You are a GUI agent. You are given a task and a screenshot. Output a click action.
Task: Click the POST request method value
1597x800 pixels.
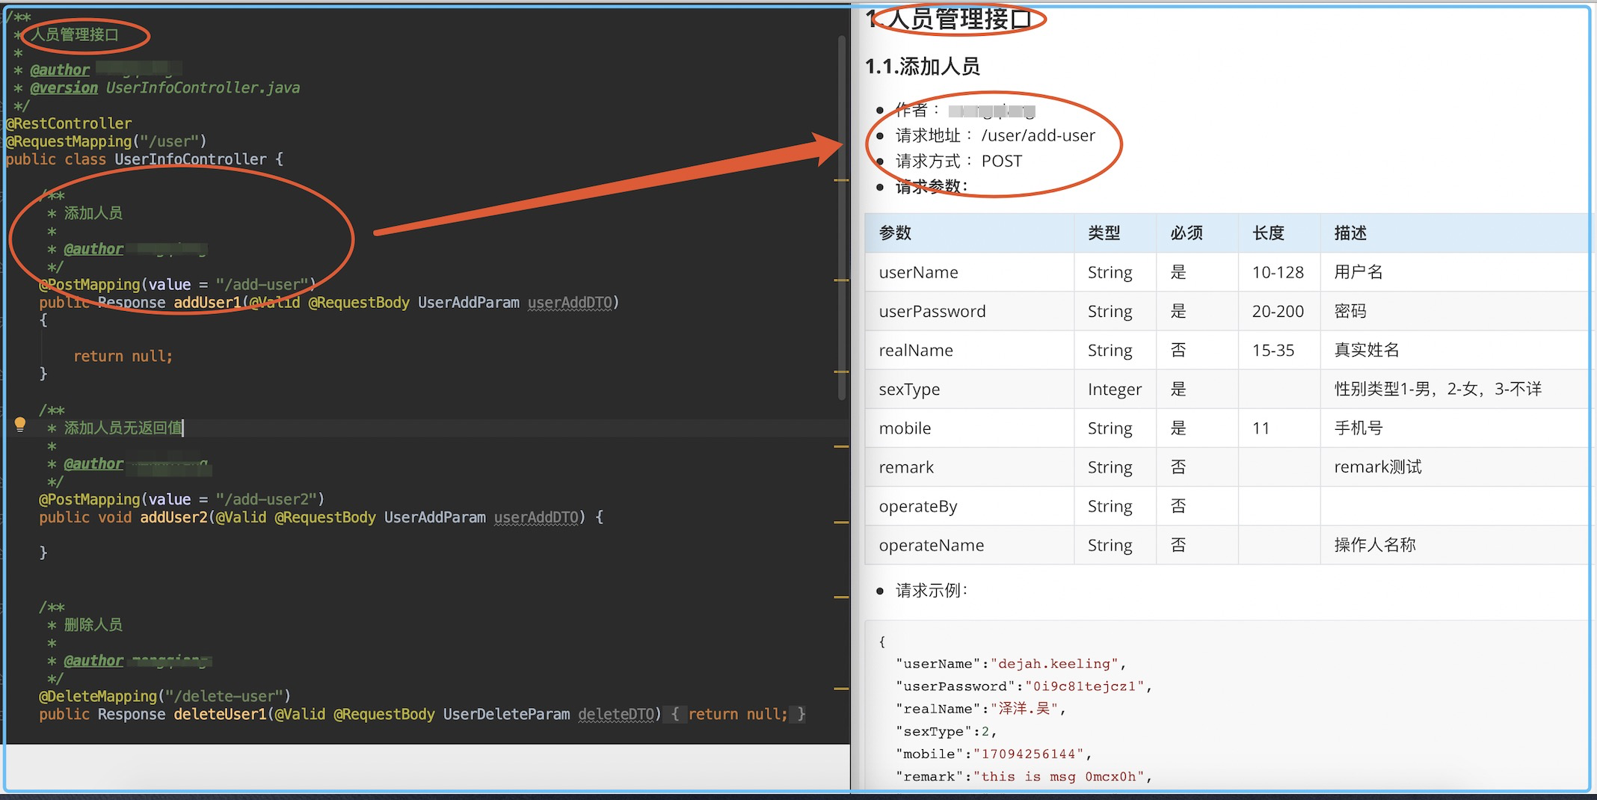click(1001, 161)
